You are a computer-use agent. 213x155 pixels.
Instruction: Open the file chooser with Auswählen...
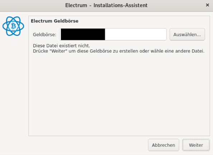pos(187,34)
